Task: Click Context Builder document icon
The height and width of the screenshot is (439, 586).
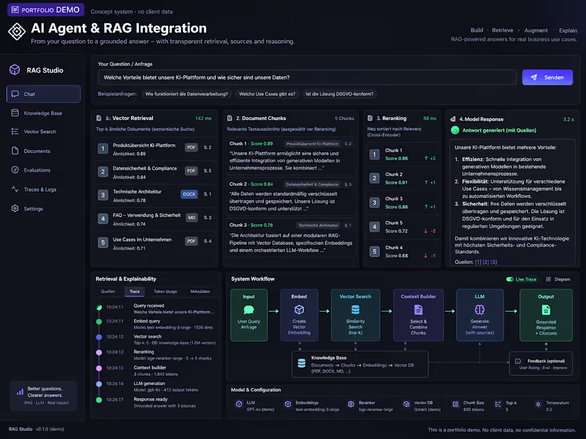Action: coord(419,310)
